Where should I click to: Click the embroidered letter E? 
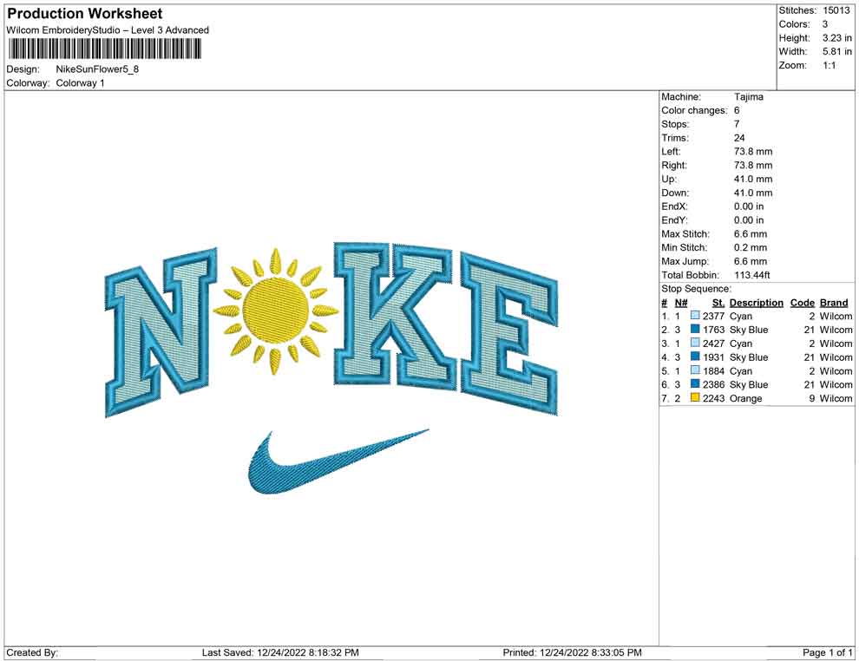coord(509,333)
